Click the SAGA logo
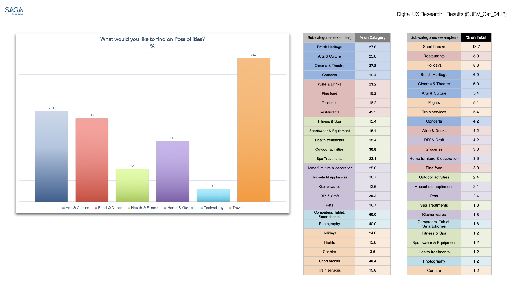The height and width of the screenshot is (289, 515). 14,11
